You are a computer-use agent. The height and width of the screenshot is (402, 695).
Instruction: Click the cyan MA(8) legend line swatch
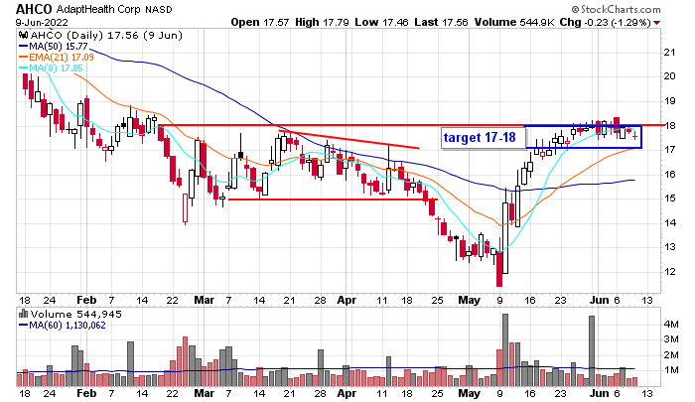point(23,68)
